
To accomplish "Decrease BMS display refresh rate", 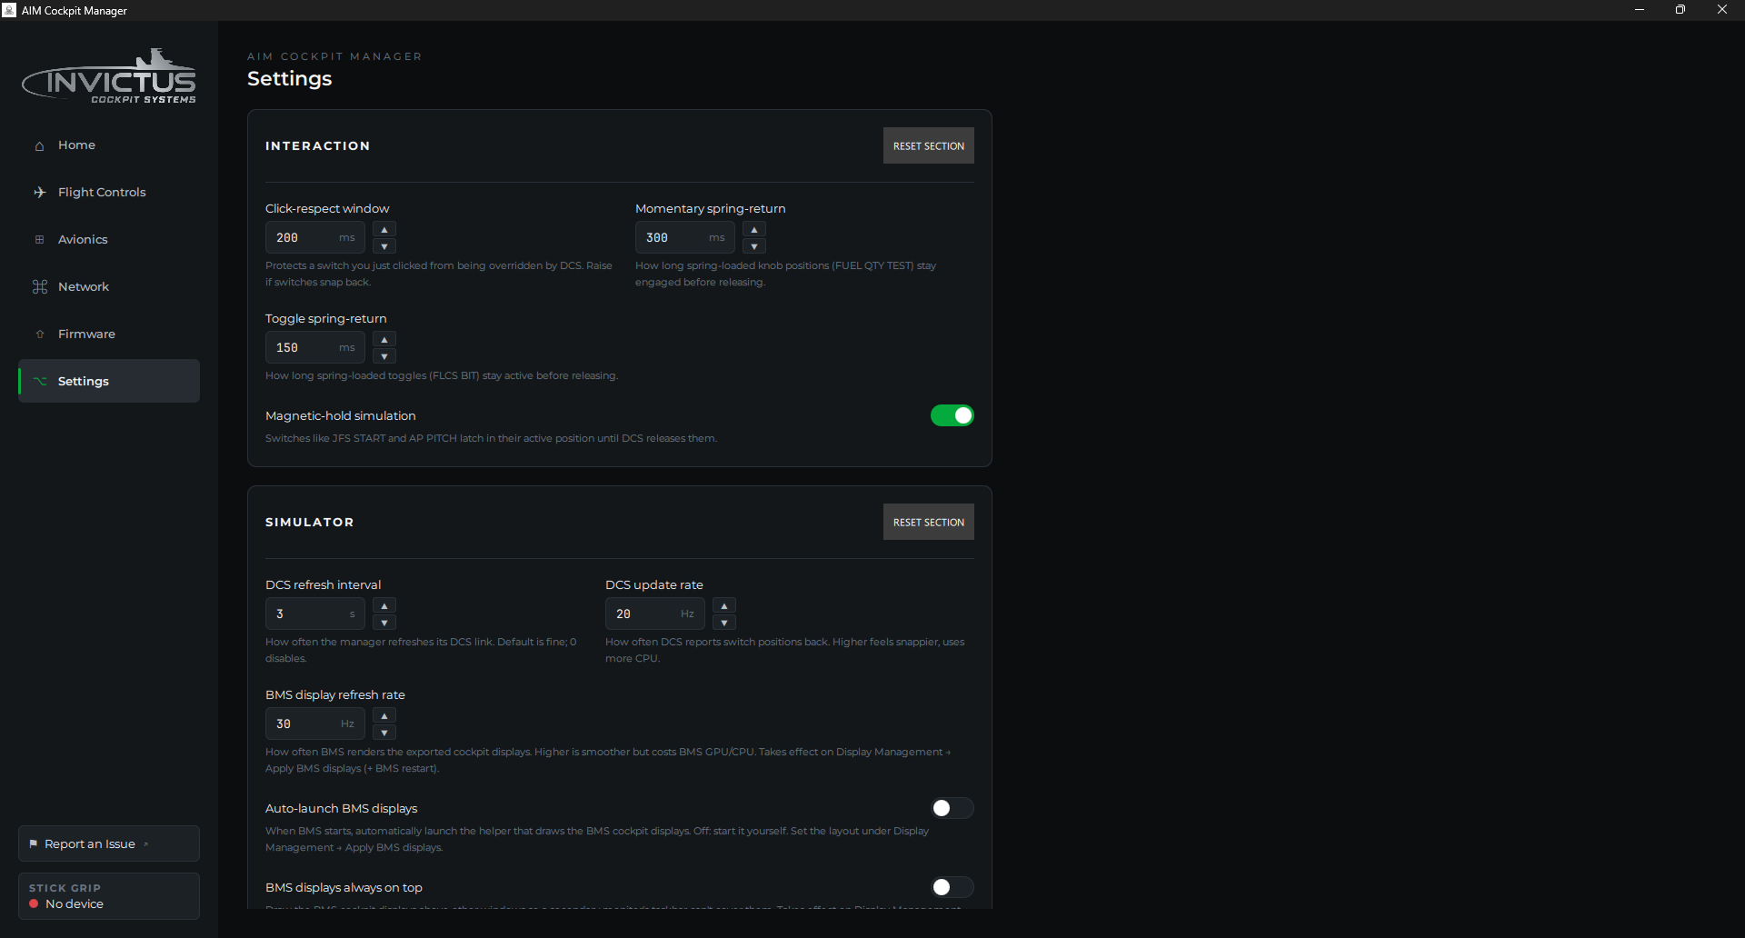I will [x=384, y=733].
